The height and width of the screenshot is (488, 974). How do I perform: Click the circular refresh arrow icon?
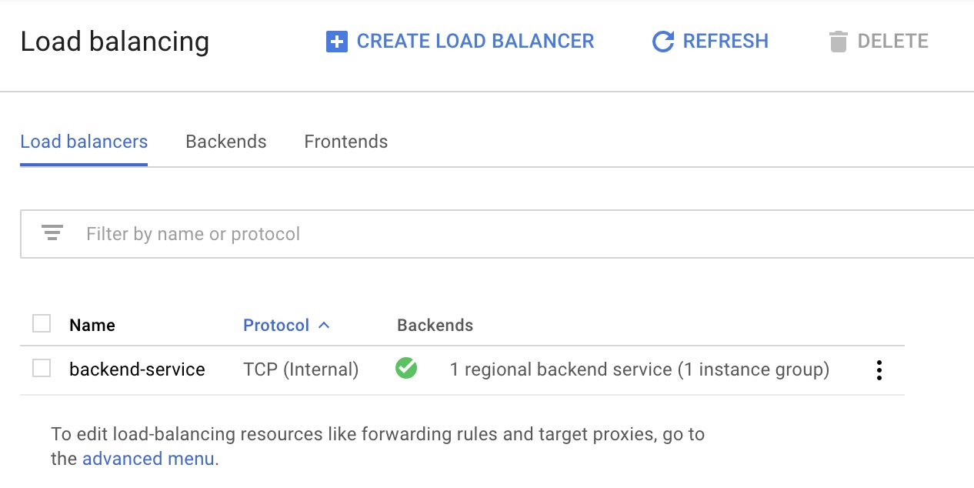(662, 42)
